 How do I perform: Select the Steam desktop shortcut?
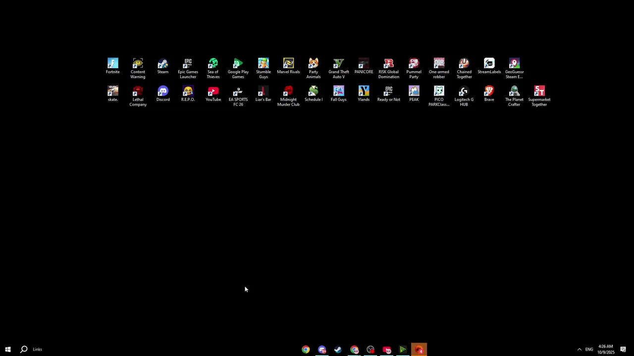pos(163,66)
